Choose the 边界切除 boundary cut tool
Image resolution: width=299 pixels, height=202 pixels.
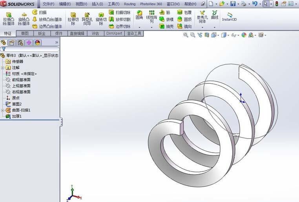tap(120, 26)
